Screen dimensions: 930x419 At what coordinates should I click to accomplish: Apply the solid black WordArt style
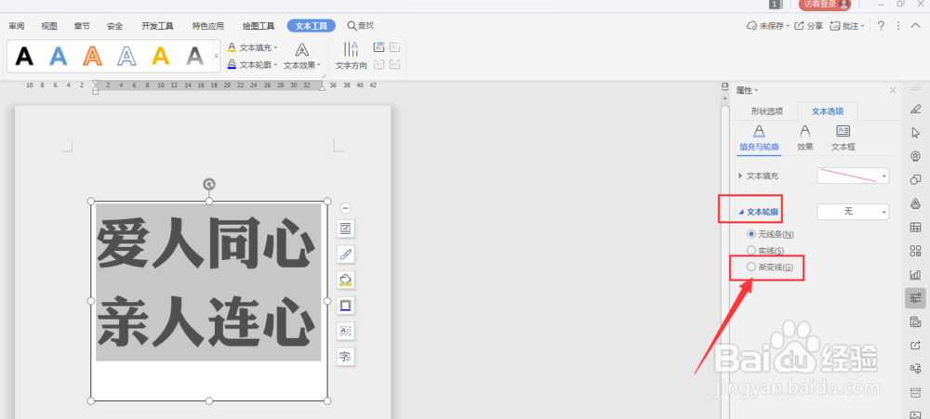coord(24,57)
